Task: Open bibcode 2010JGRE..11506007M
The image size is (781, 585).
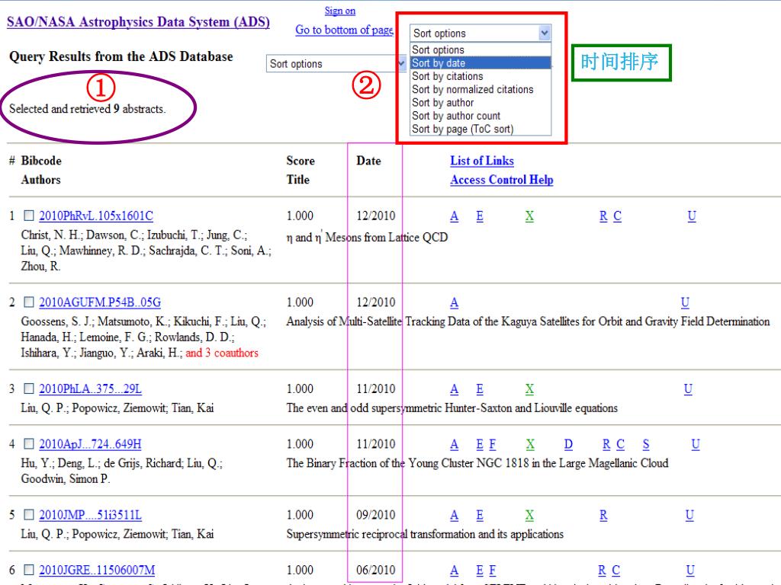Action: [97, 570]
